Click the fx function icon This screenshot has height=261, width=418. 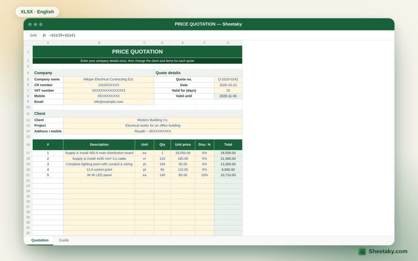[x=44, y=35]
